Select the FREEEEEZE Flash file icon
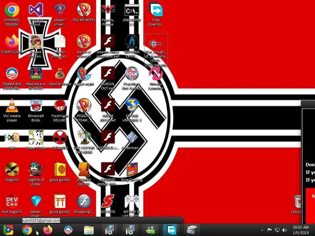Image resolution: width=315 pixels, height=236 pixels. click(x=108, y=140)
